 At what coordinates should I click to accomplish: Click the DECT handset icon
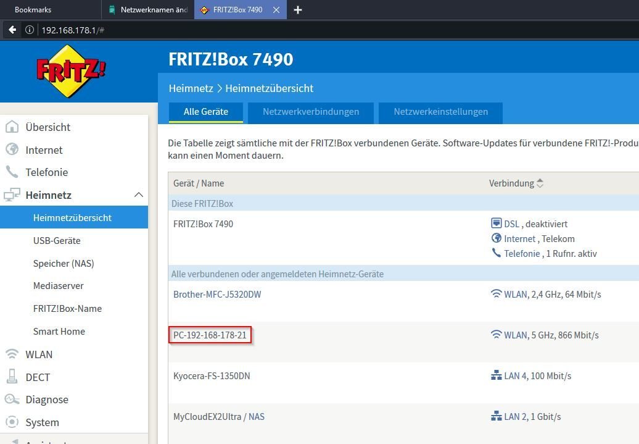12,376
